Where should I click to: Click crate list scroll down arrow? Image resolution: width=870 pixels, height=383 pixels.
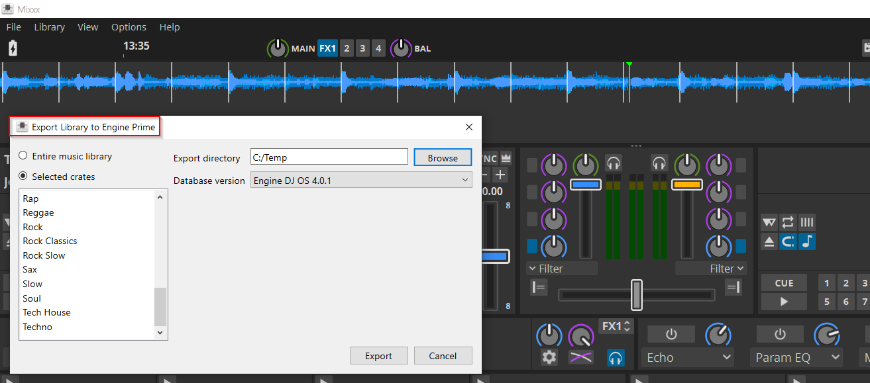click(160, 333)
